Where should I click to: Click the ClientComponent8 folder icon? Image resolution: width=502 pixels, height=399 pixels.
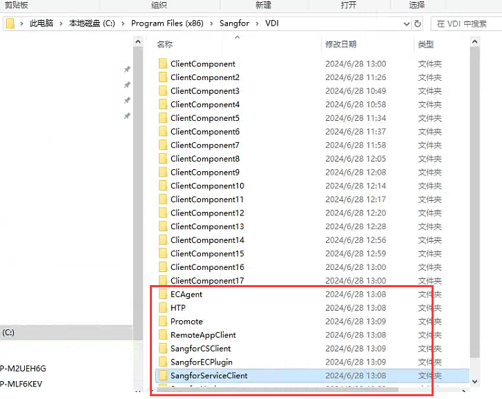tap(163, 158)
